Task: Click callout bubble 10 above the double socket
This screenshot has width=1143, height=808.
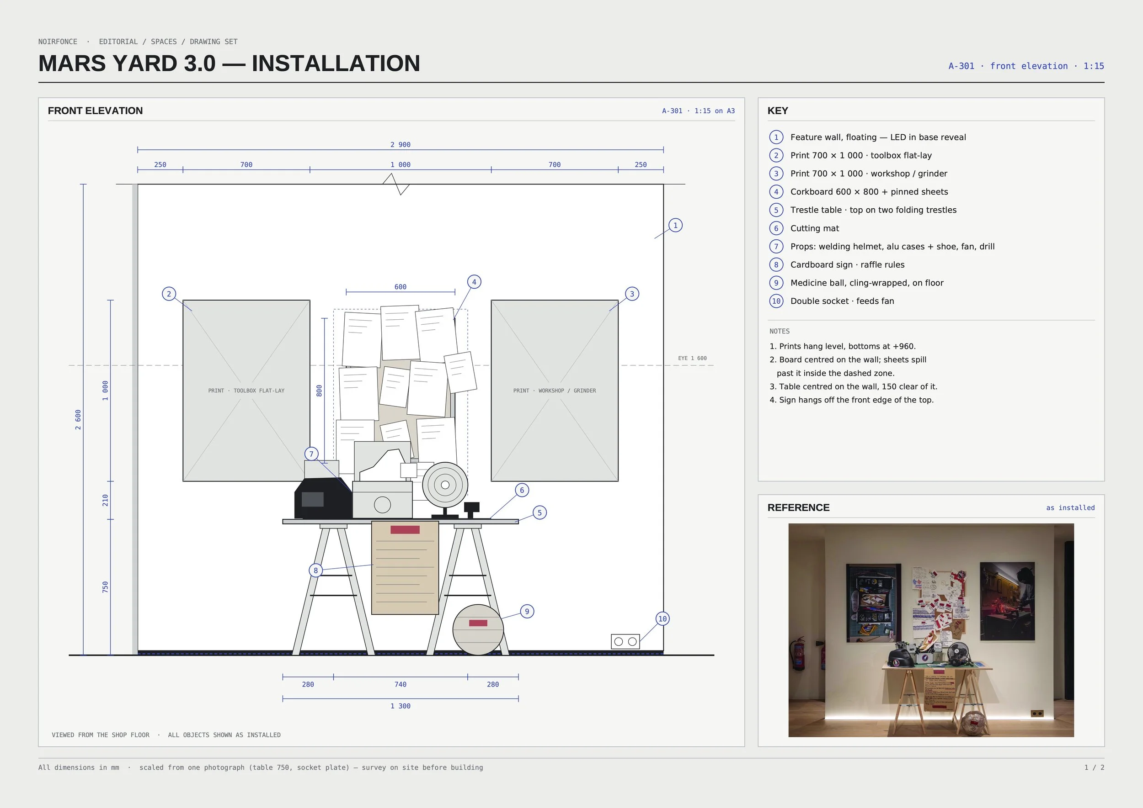Action: click(662, 619)
